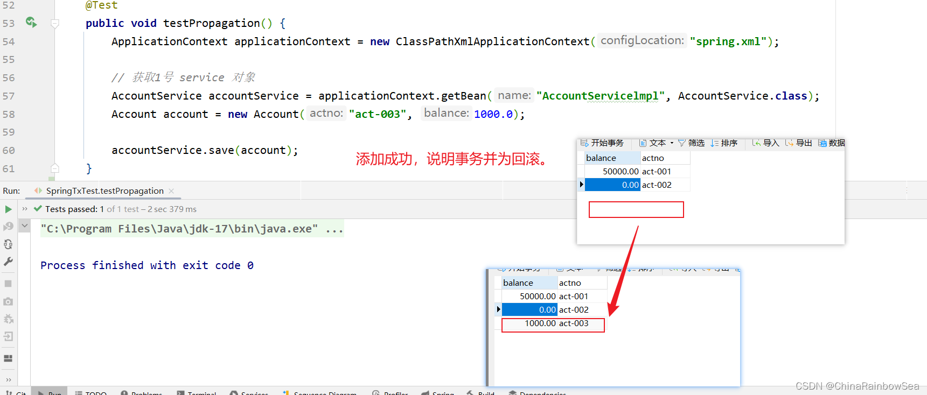Select 50000.00 cell in upper table
927x395 pixels.
point(612,171)
